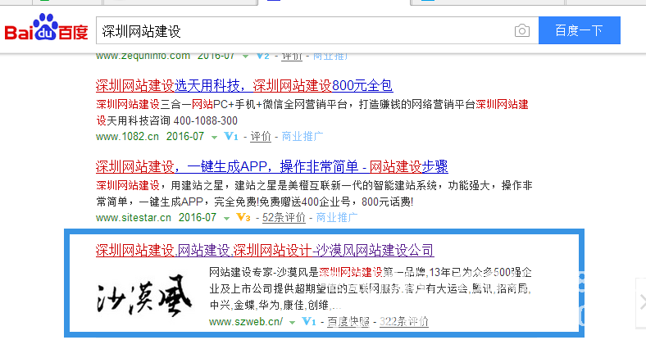Click V2 credit badge on zequninfo.com result
This screenshot has height=340, width=646.
(x=262, y=56)
